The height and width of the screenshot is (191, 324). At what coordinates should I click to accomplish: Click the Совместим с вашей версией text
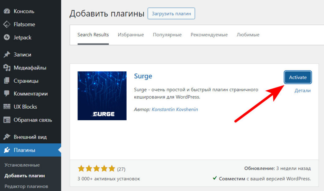pos(265,179)
